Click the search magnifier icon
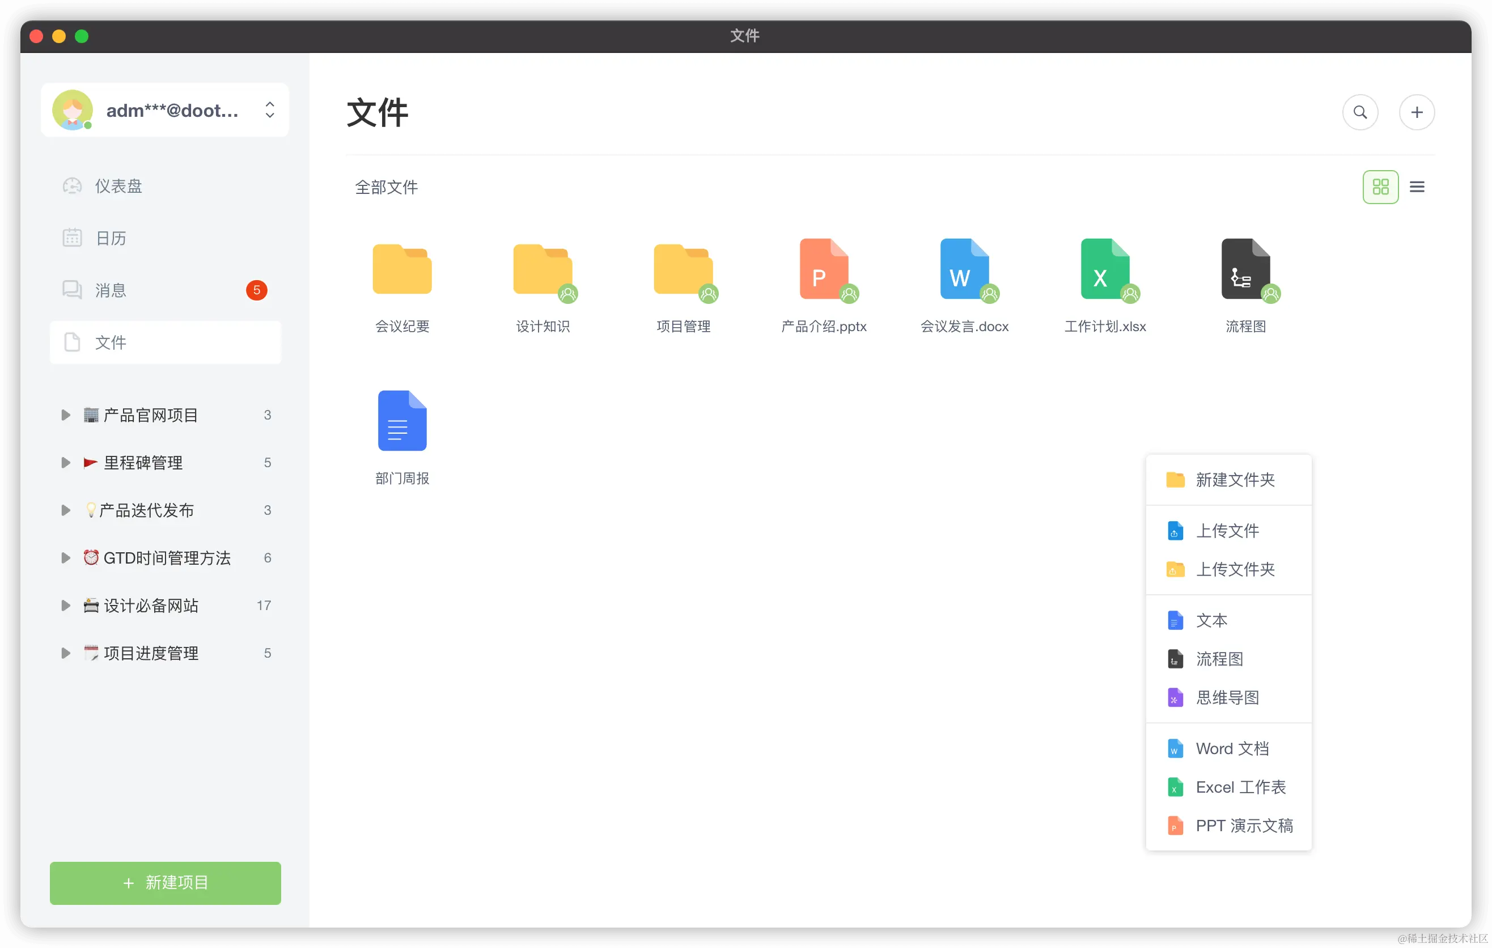The height and width of the screenshot is (948, 1492). pos(1360,112)
